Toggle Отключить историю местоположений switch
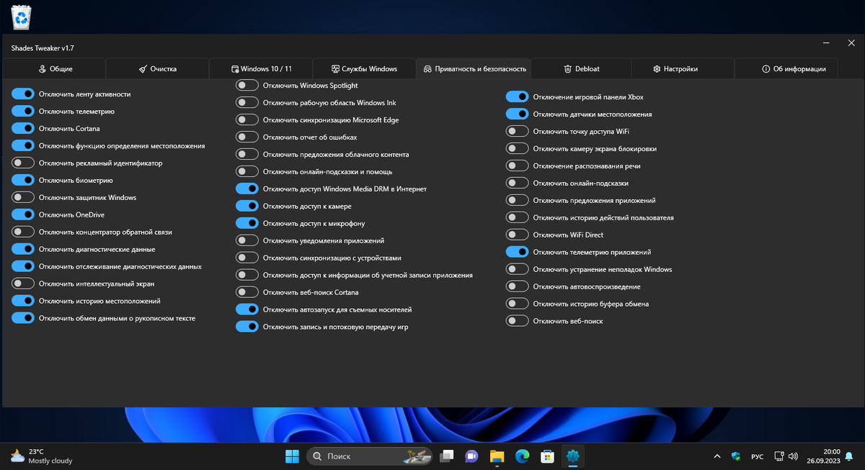This screenshot has height=470, width=865. tap(23, 301)
